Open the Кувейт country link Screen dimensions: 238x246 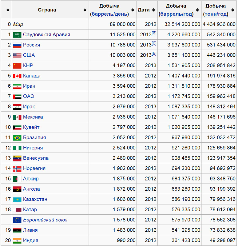point(31,127)
